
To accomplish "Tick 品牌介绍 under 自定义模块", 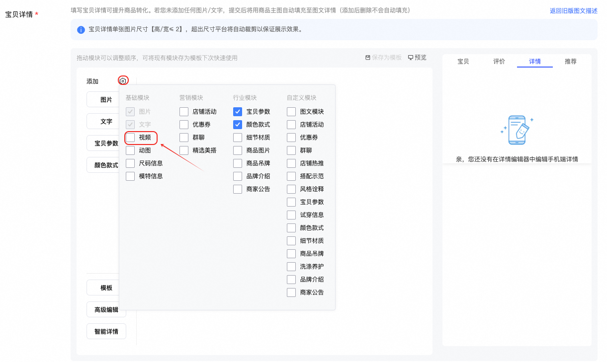I will point(291,280).
